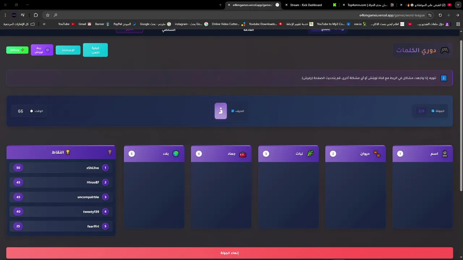Click the zoom magnifier icon in the address bar
The width and height of the screenshot is (463, 260).
pyautogui.click(x=56, y=15)
